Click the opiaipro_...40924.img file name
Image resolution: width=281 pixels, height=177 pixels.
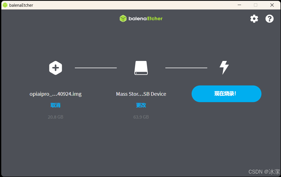56,94
